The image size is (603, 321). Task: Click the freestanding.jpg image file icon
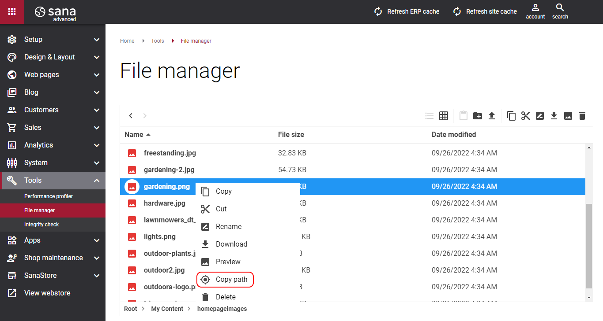132,153
